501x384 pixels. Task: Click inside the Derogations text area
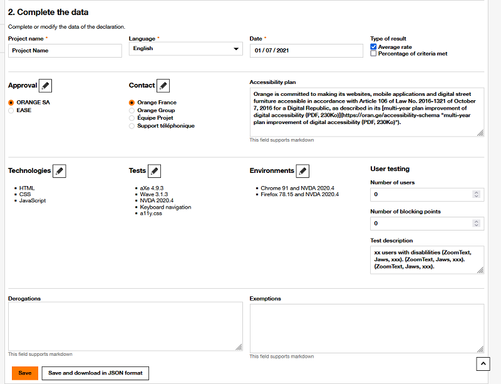coord(125,326)
